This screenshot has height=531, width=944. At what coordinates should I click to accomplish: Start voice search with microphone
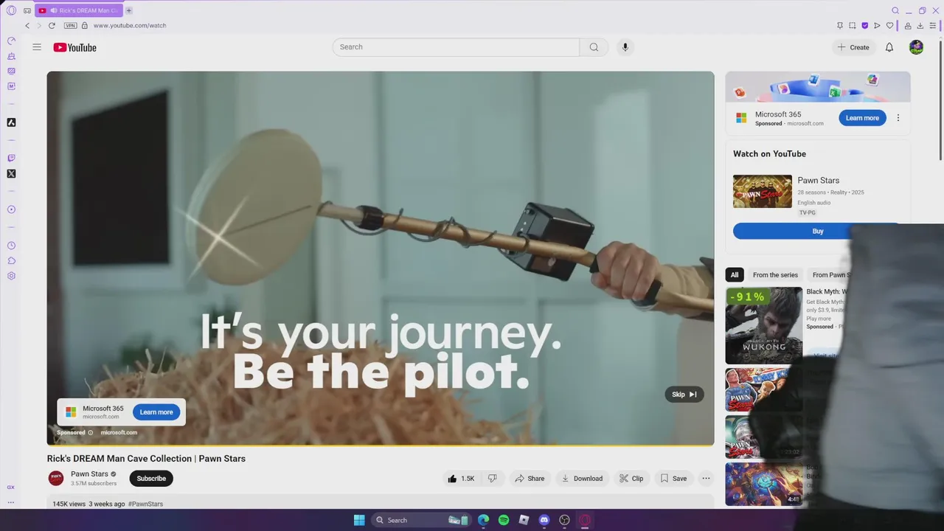pos(625,47)
